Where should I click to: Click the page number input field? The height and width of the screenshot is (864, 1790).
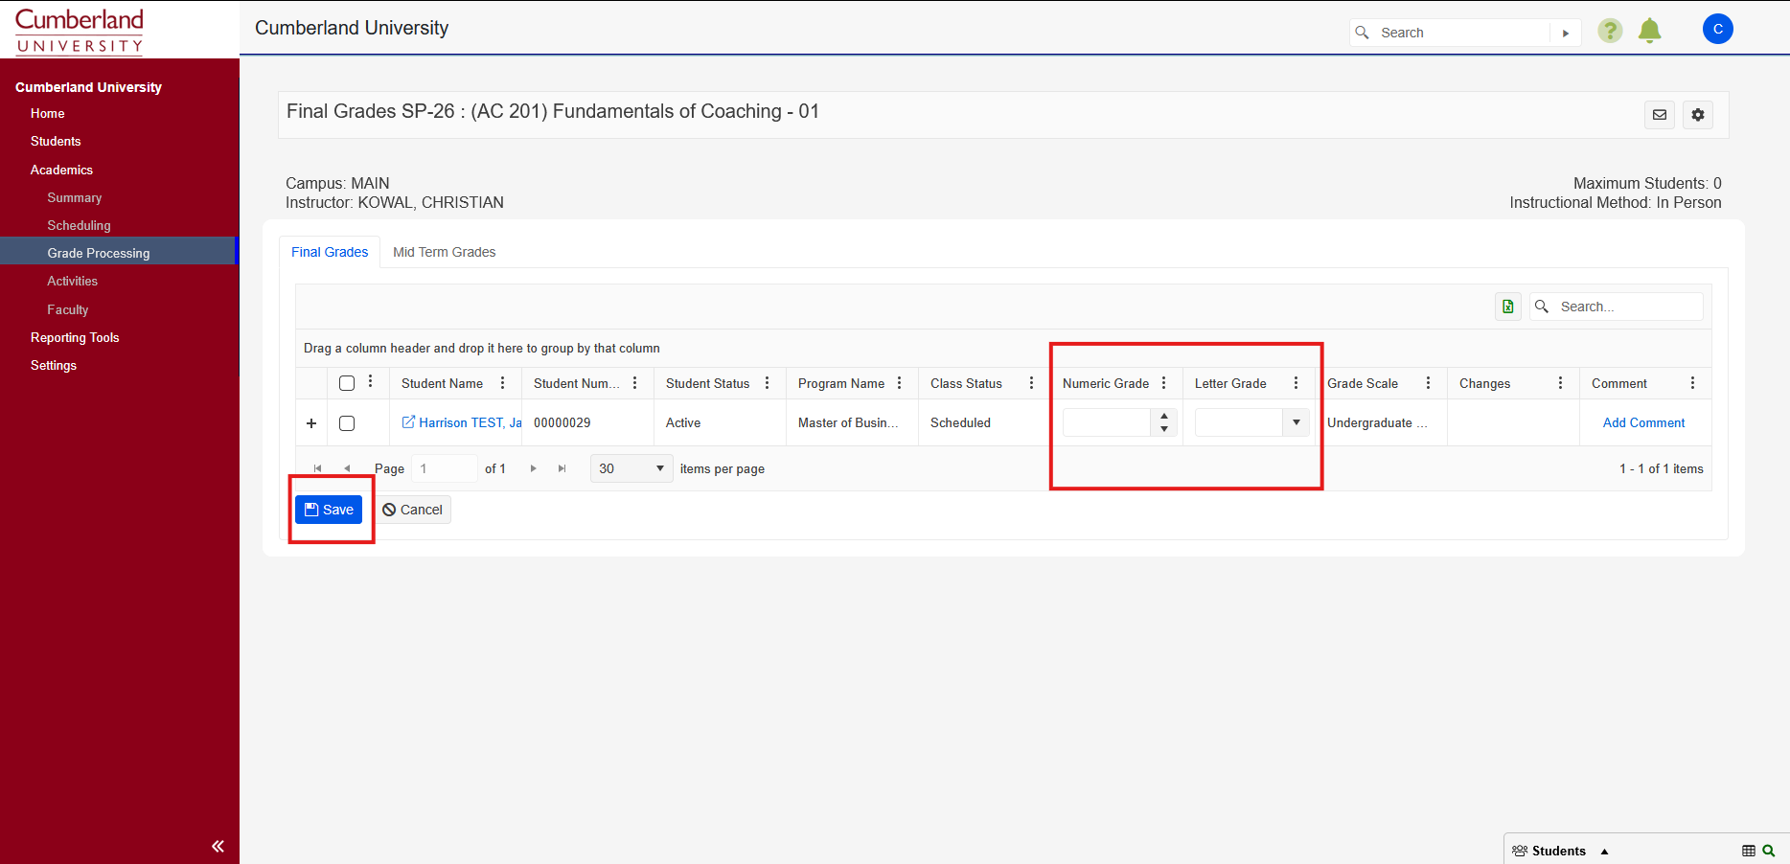coord(445,468)
